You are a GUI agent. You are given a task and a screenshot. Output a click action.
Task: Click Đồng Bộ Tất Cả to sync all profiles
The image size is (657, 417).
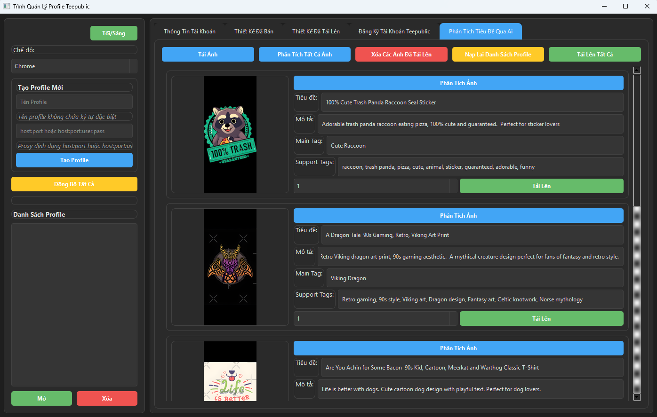click(x=74, y=184)
